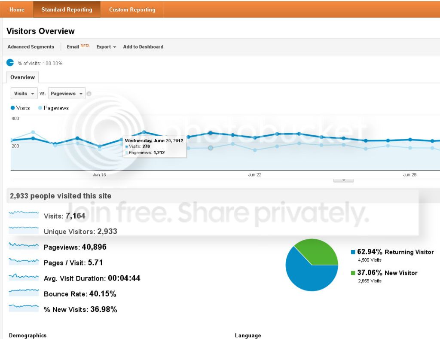This screenshot has height=339, width=440.
Task: Click the Visits sparkline thumbnail
Action: (x=24, y=214)
